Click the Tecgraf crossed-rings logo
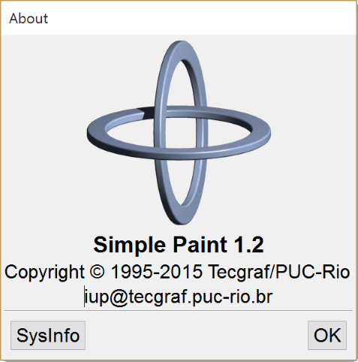Screen dimensions: 358x362 pos(179,132)
